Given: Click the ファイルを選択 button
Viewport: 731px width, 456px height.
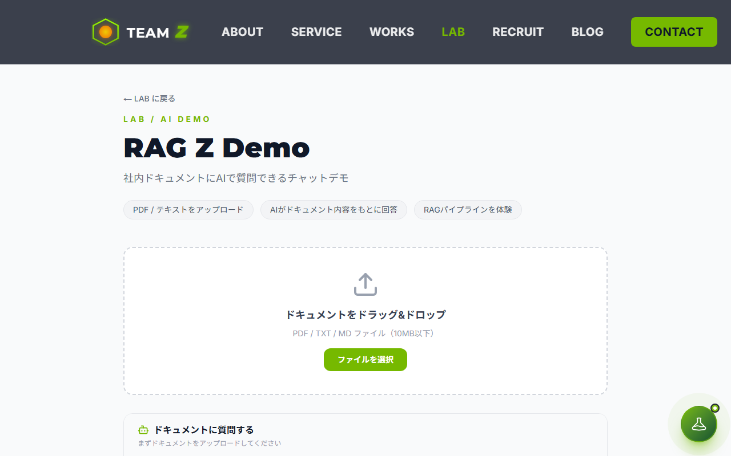Looking at the screenshot, I should 365,360.
